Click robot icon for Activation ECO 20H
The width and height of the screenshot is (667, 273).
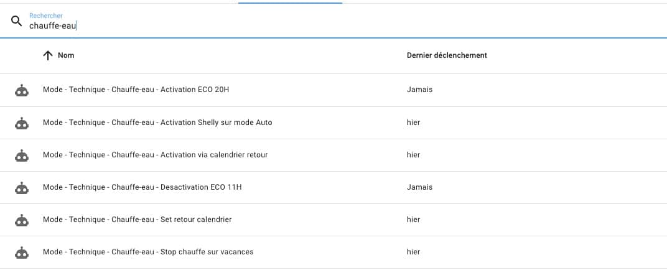coord(22,90)
